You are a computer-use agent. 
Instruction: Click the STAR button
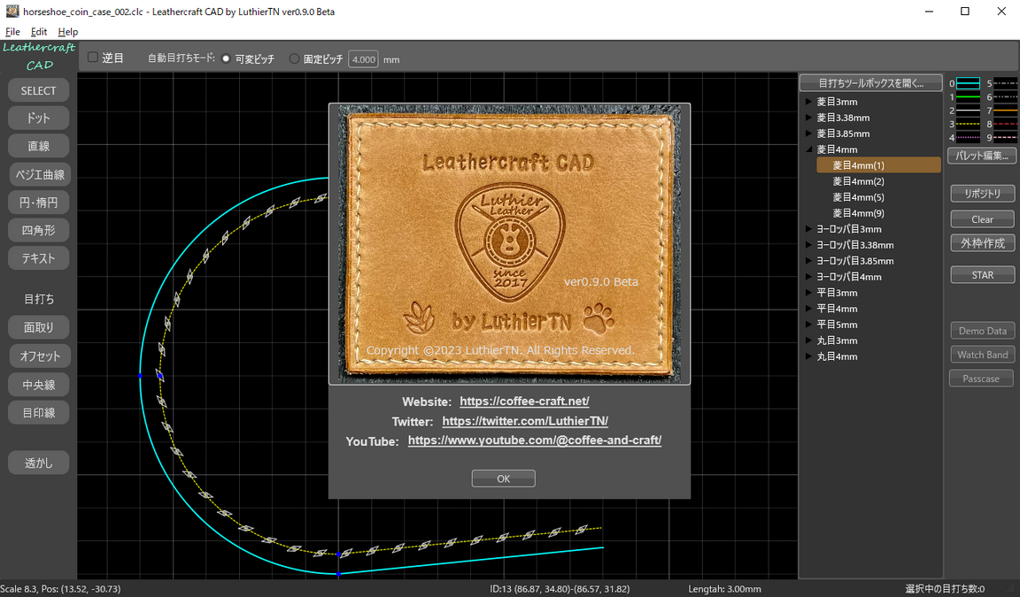tap(982, 275)
